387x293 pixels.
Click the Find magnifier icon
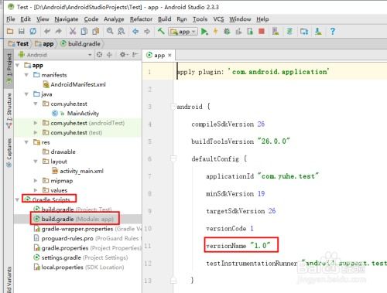click(x=110, y=31)
